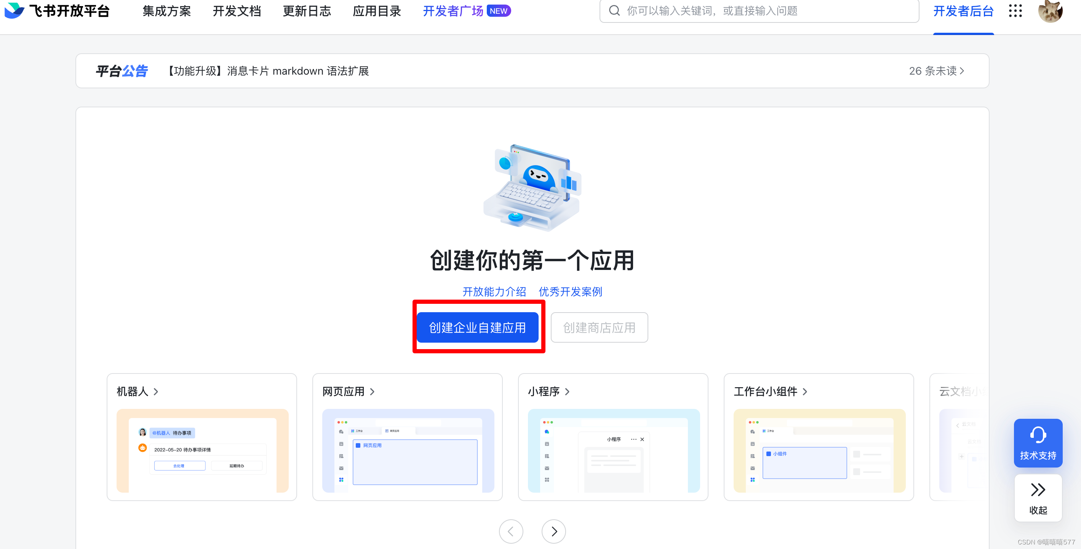Open 开发者广场 NEW menu item

click(466, 11)
